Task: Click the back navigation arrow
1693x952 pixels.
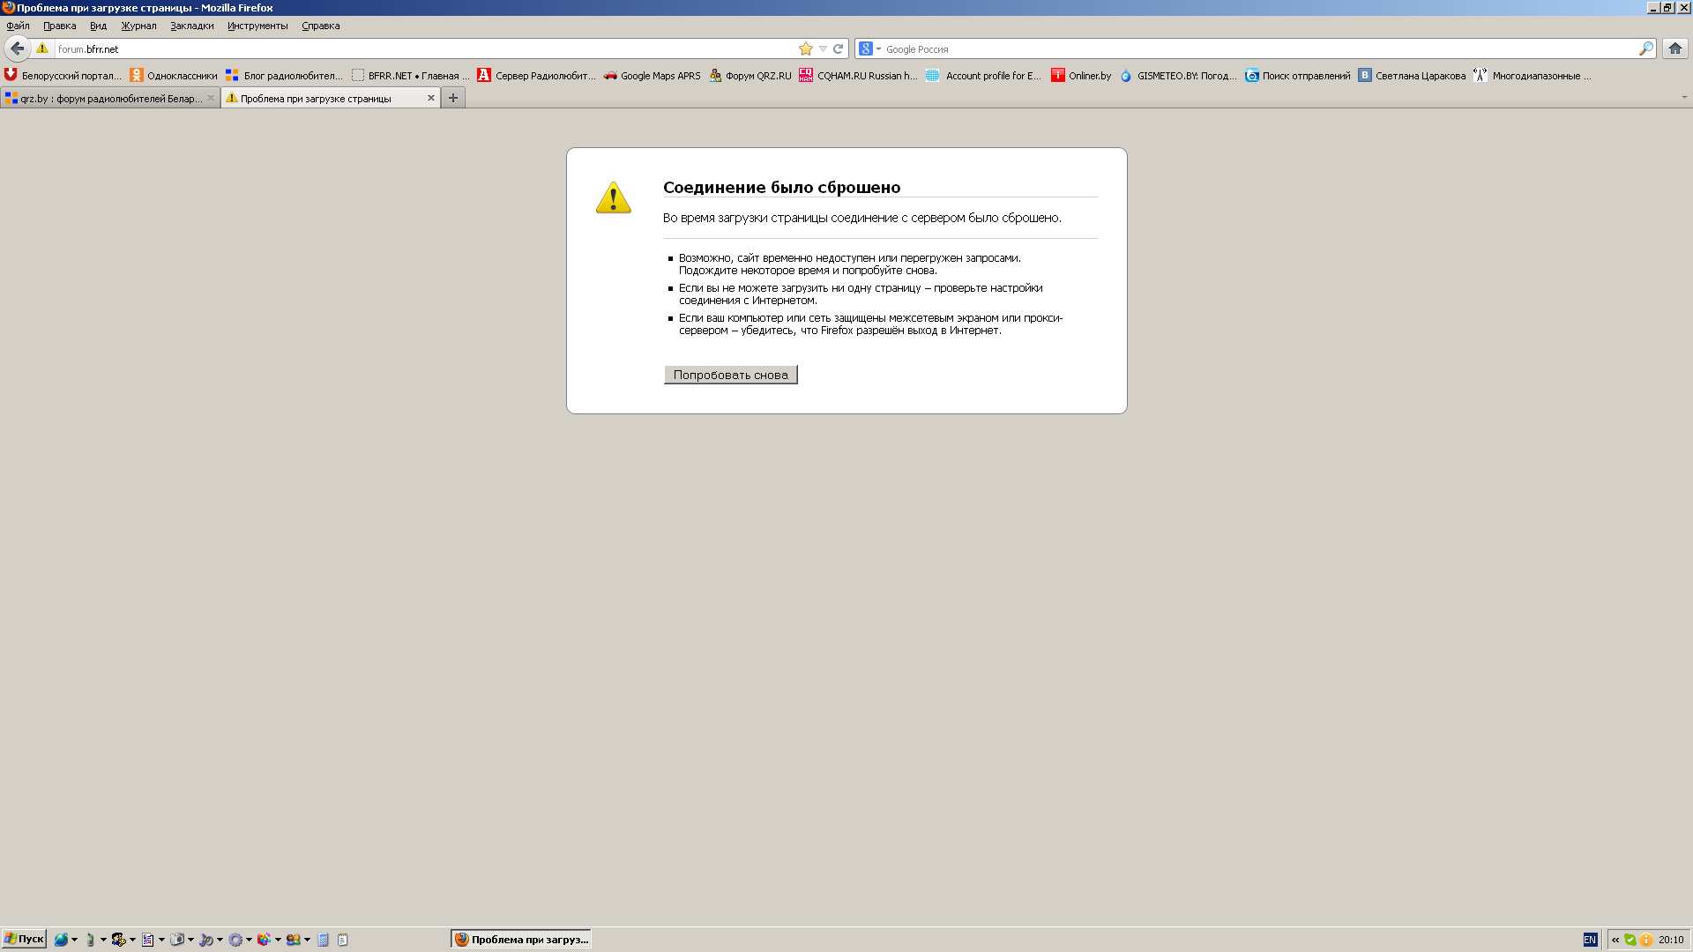Action: point(17,48)
